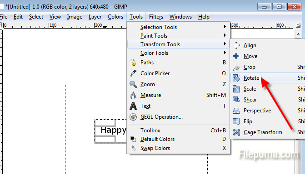The width and height of the screenshot is (305, 174).
Task: Click the horizontal ruler at 100 mark
Action: (x=53, y=25)
